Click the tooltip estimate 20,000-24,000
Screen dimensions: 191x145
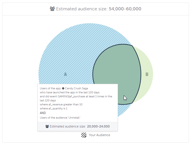point(98,126)
